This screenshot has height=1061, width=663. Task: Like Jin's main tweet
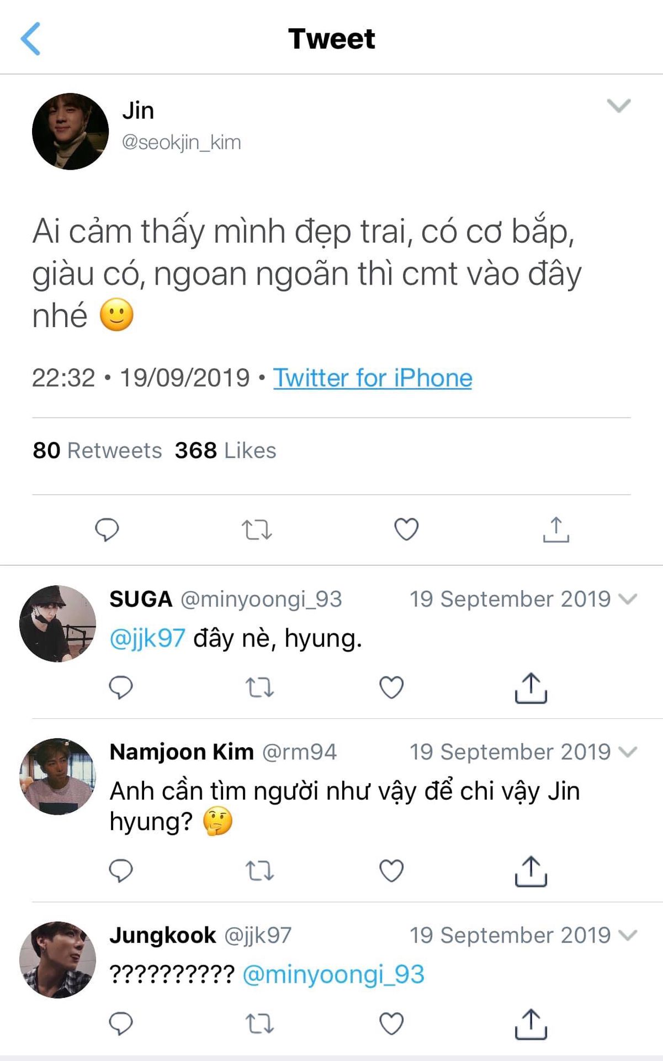tap(406, 529)
